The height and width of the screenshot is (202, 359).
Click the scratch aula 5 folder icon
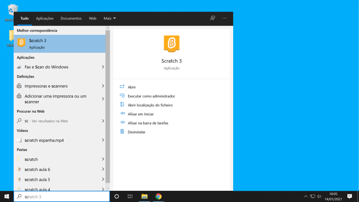pos(19,179)
